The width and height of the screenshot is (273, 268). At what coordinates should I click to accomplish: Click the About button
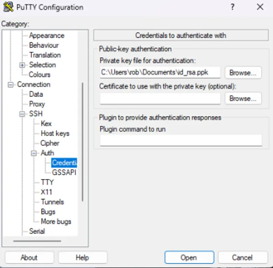pos(29,257)
